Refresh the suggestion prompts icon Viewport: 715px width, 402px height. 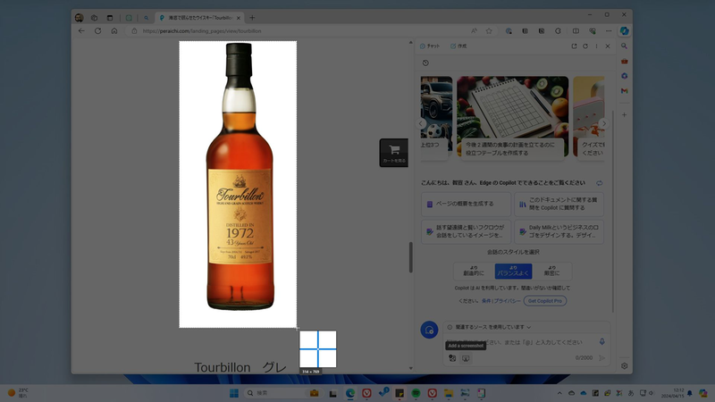[599, 183]
